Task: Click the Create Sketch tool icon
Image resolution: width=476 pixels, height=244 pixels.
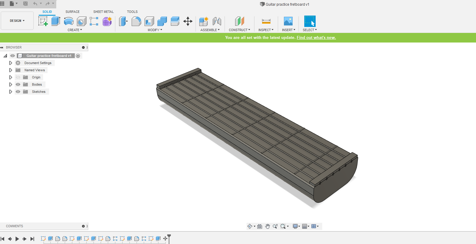Action: coord(43,21)
